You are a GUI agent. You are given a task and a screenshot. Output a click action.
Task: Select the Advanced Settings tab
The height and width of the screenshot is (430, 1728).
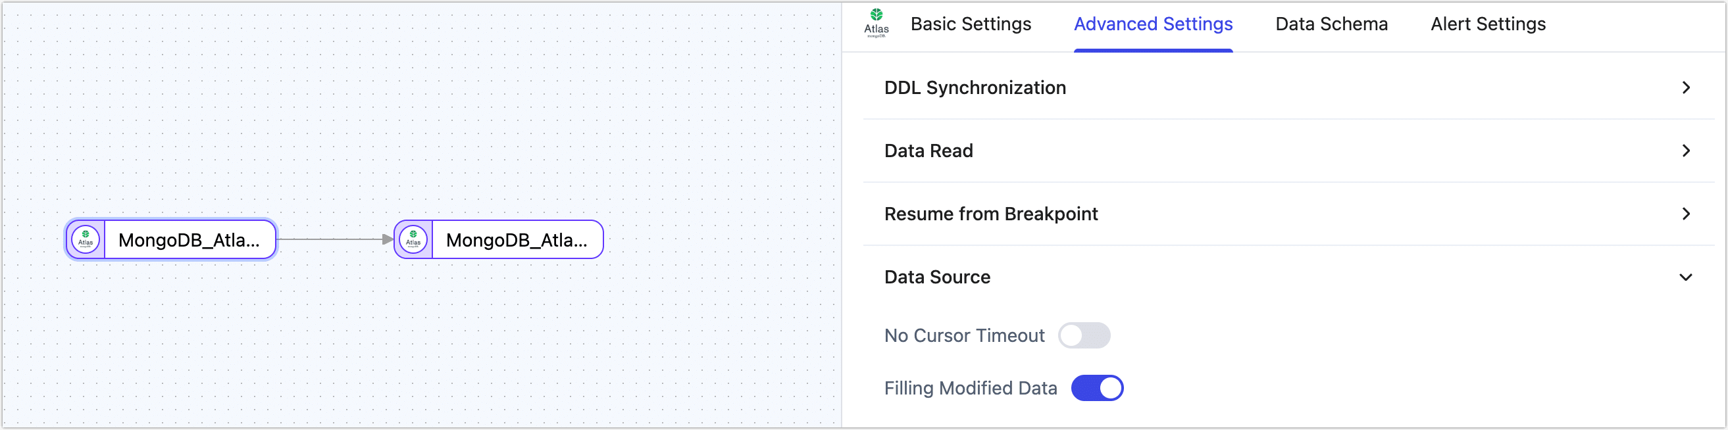pyautogui.click(x=1153, y=24)
